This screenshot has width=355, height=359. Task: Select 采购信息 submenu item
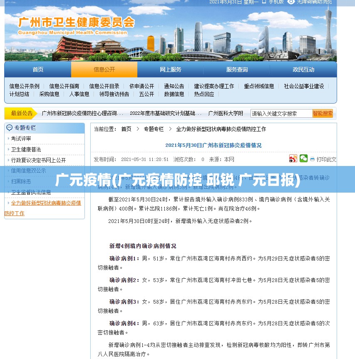[49, 94]
